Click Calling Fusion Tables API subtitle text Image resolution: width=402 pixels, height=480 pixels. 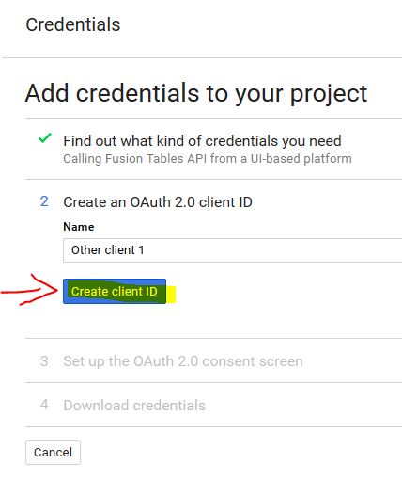coord(208,159)
